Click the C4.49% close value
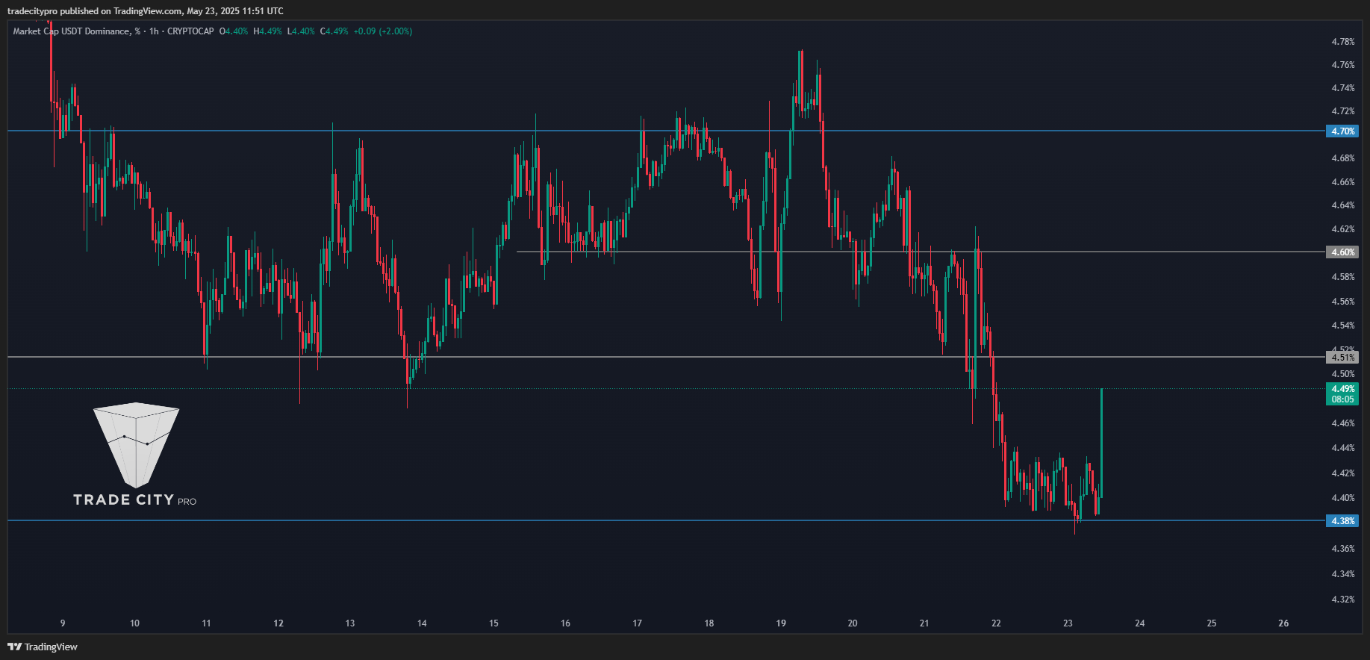1370x660 pixels. (334, 31)
